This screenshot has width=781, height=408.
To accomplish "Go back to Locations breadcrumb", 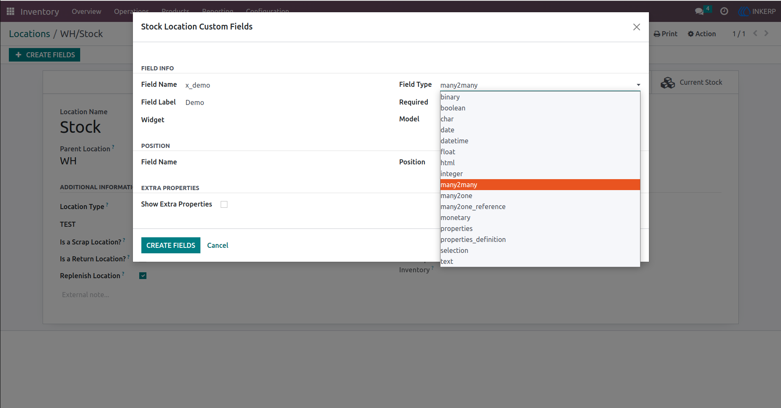I will (x=30, y=34).
